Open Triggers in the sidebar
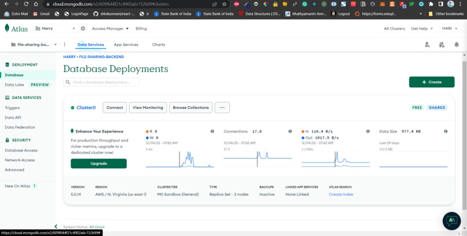Screen dimensions: 467x236 (x=12, y=108)
